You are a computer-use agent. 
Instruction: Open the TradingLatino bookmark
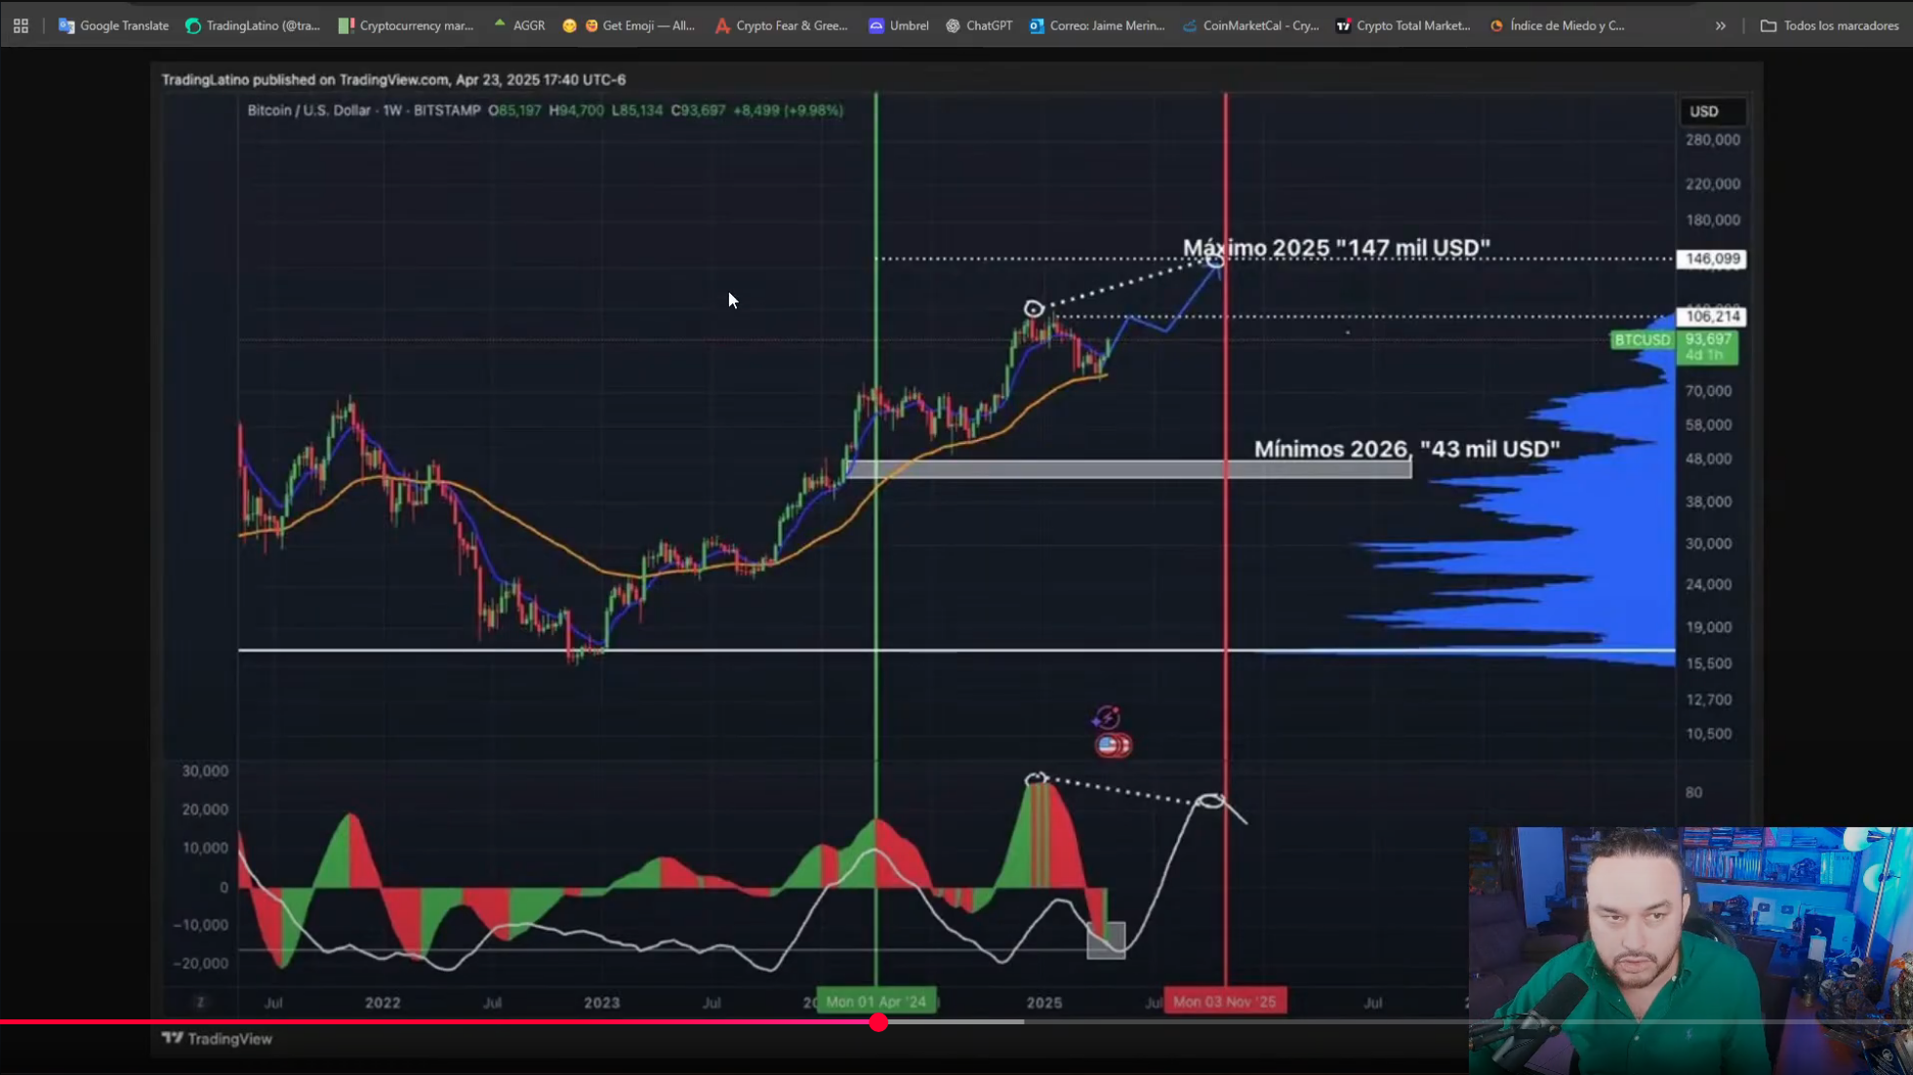click(x=252, y=25)
